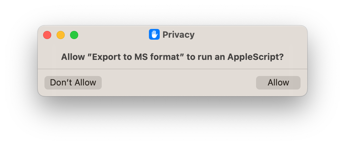
Task: Click the yellow traffic light circle
Action: [x=61, y=35]
